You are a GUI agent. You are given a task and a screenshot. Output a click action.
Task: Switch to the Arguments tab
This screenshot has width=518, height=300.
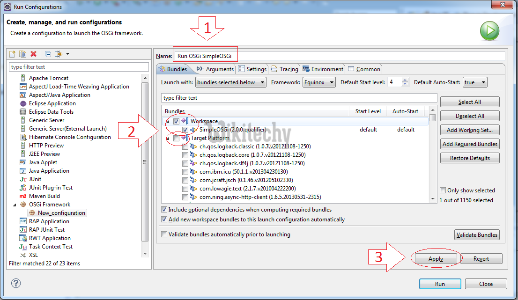215,69
